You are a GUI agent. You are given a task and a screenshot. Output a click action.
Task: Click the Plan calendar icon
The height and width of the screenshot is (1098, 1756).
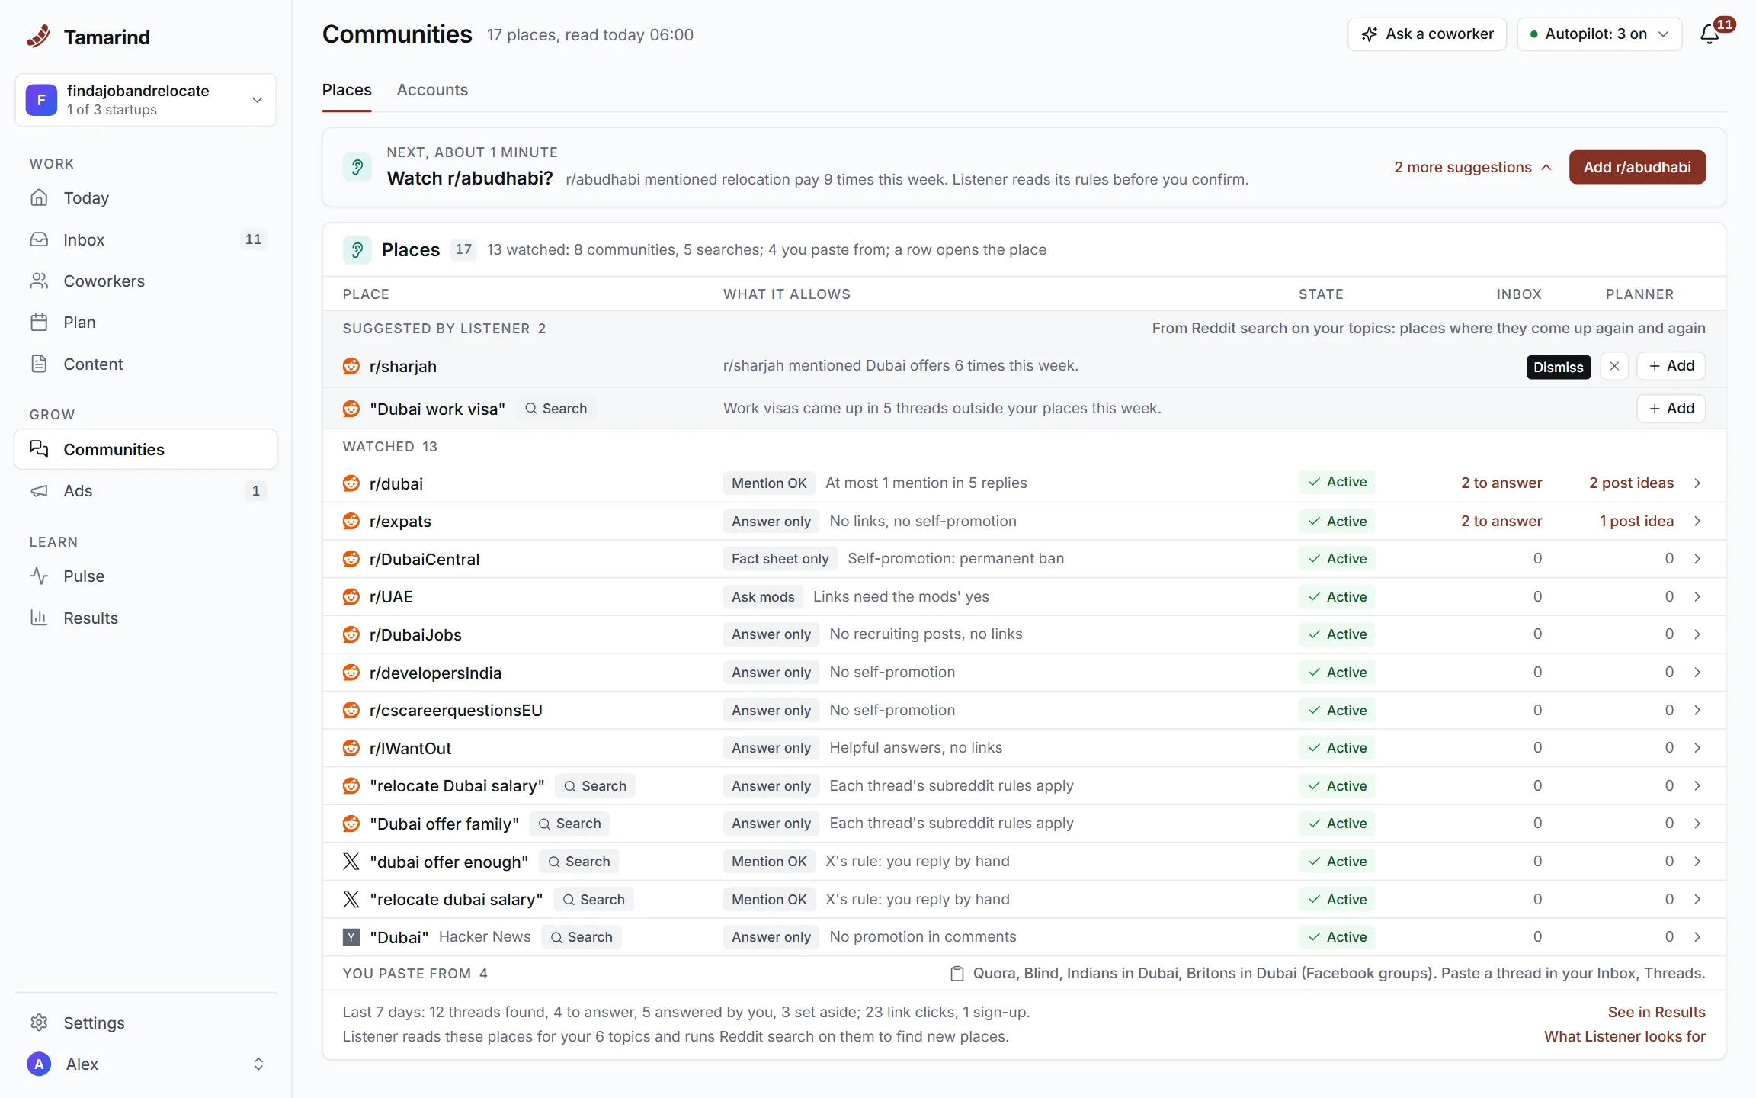tap(39, 323)
